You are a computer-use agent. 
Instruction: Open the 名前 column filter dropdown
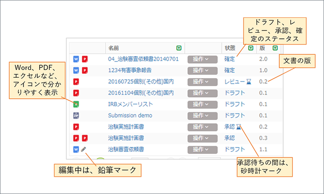[179, 48]
